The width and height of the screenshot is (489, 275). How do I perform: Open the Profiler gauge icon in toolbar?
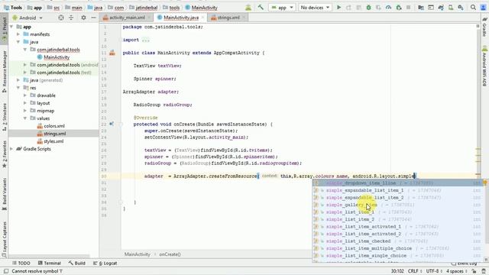click(x=388, y=7)
